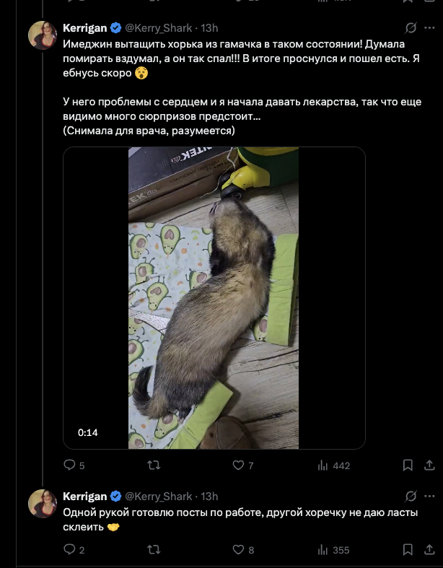View analytics showing 355 views
The width and height of the screenshot is (443, 568).
pyautogui.click(x=322, y=550)
